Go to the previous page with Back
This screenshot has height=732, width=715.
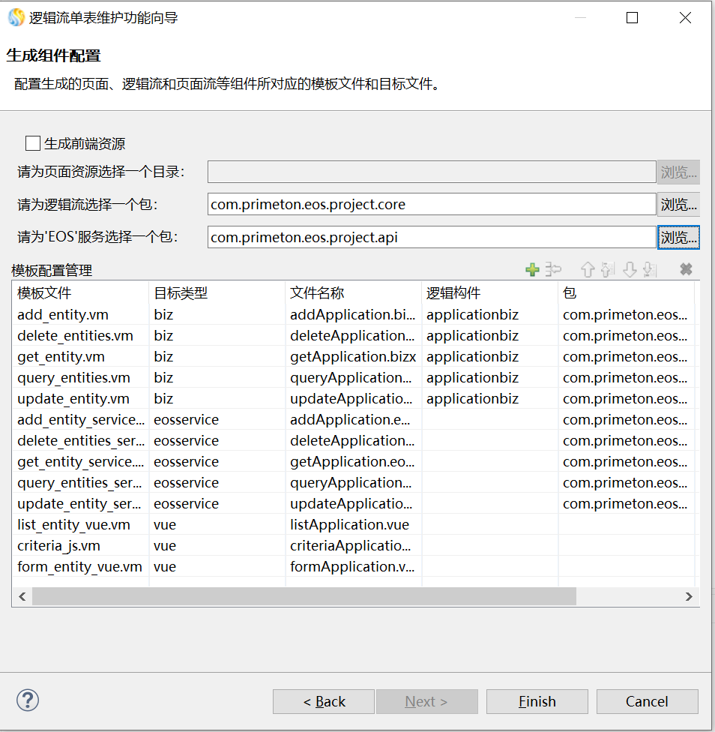coord(324,702)
